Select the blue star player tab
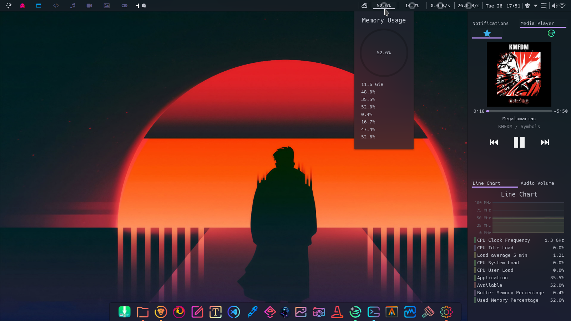Viewport: 571px width, 321px height. point(487,33)
